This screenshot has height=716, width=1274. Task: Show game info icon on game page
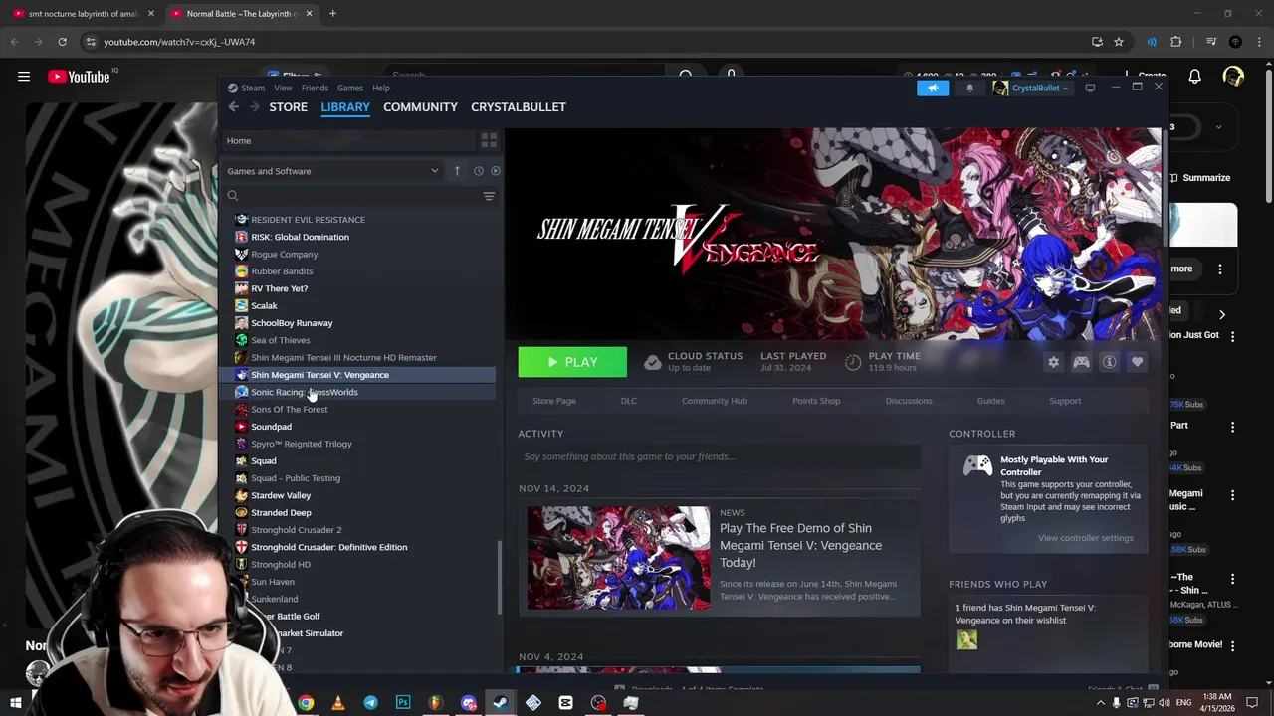click(1109, 362)
